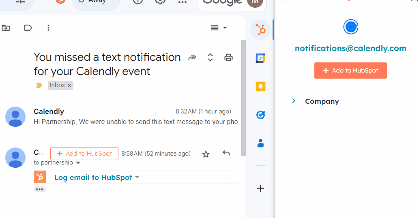Click sender avatar of 8:58 AM message
The width and height of the screenshot is (419, 218).
[x=15, y=158]
